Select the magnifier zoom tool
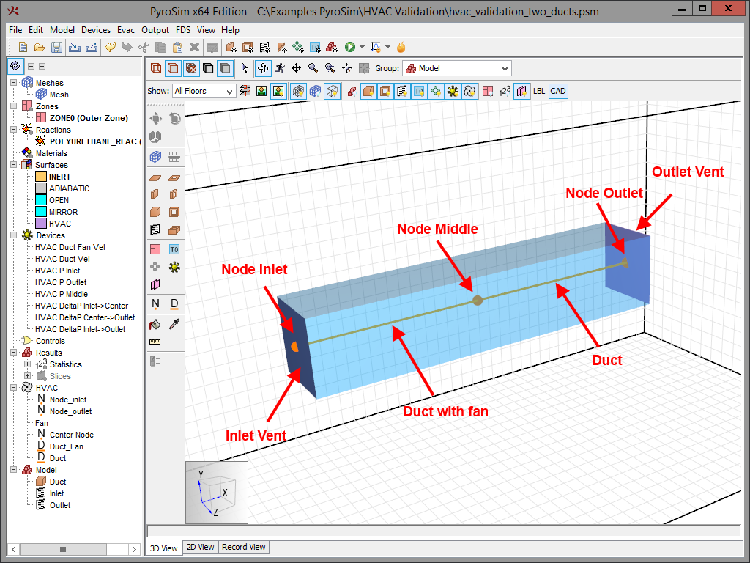 (x=313, y=68)
